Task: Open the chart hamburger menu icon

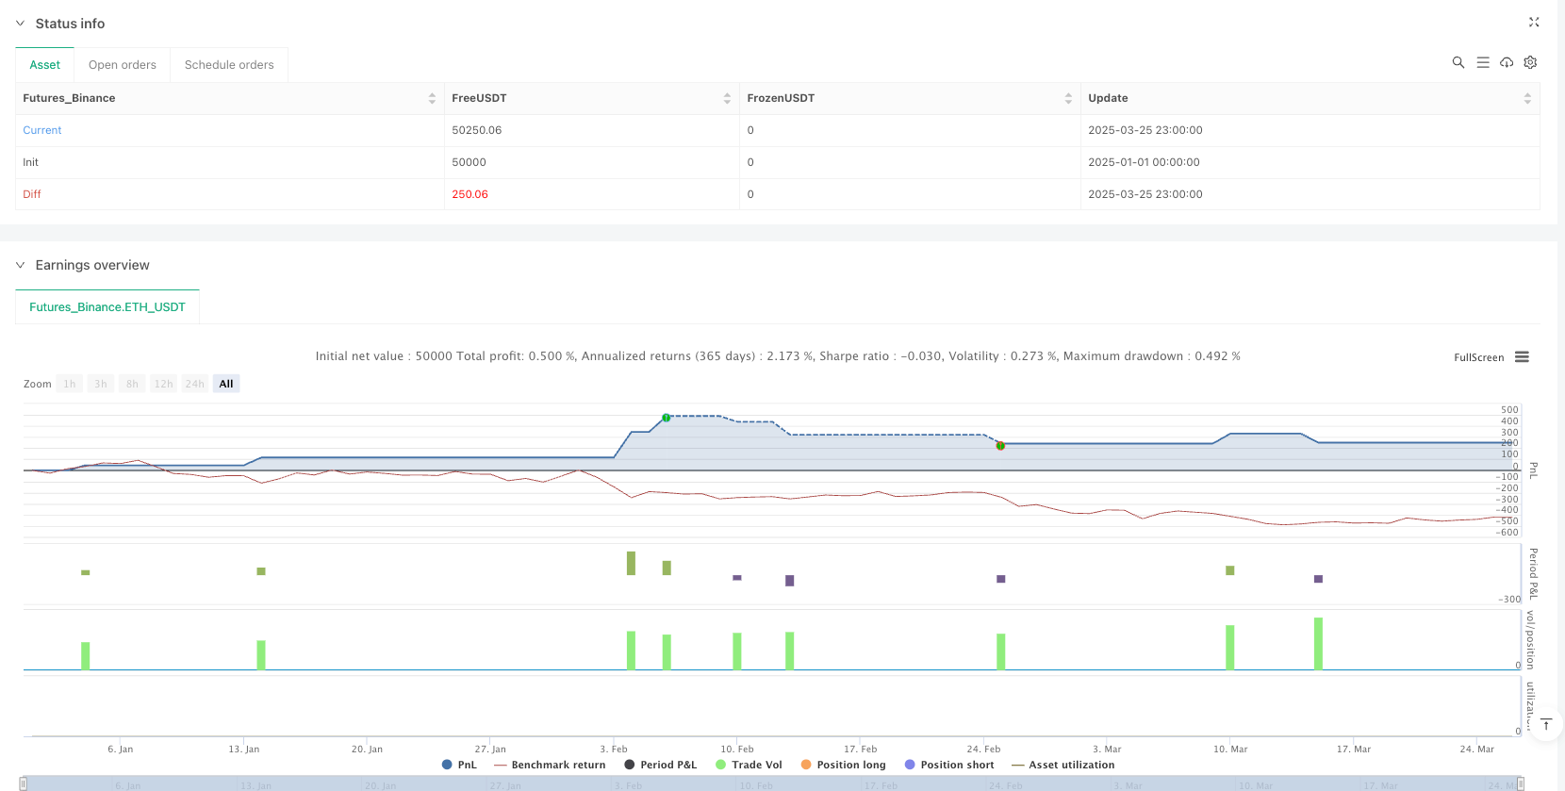Action: 1522,357
